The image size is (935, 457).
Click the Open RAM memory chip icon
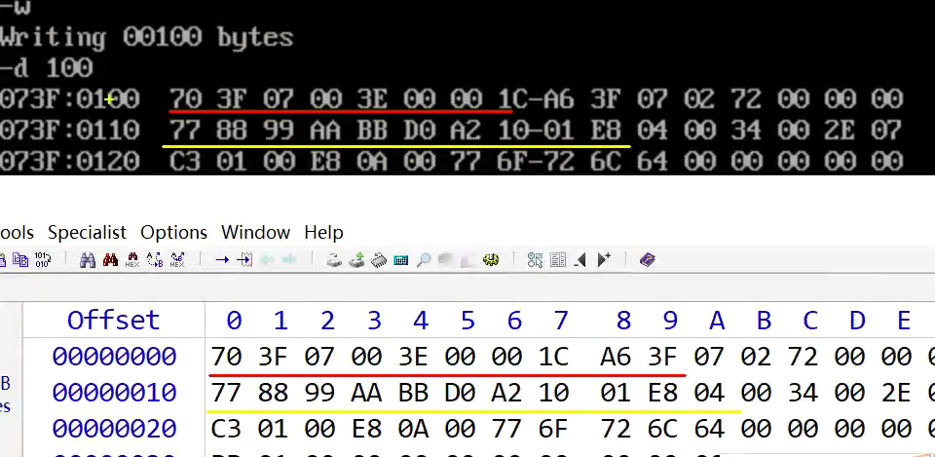click(x=379, y=260)
